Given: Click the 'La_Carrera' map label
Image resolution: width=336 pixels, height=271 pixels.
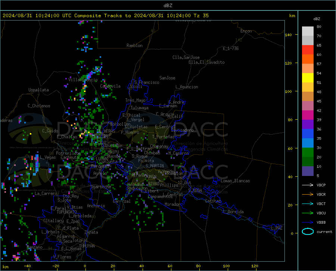Looking at the screenshot, I should (x=46, y=193).
